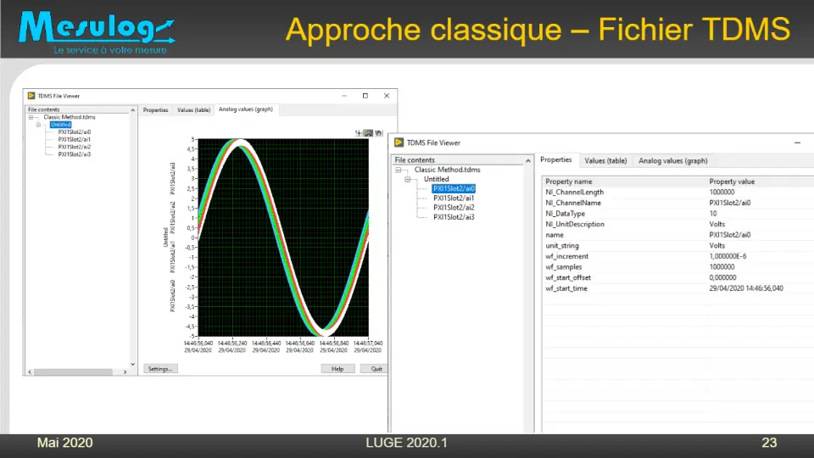
Task: Click the NI_UnitDescription property name
Action: coord(575,224)
